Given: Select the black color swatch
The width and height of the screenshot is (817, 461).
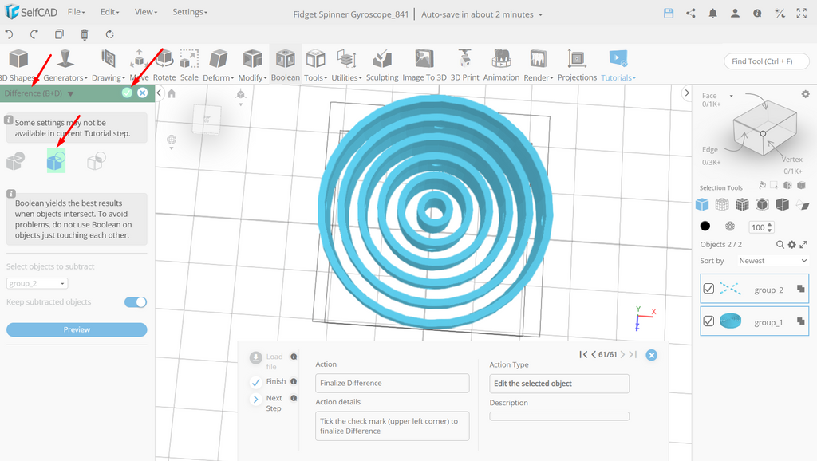Looking at the screenshot, I should pyautogui.click(x=705, y=226).
